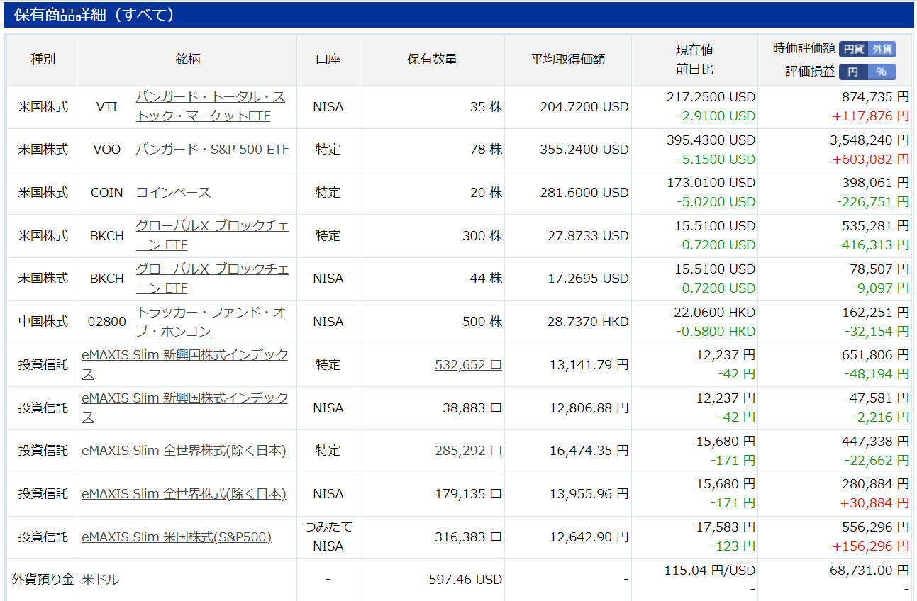
Task: Open コインベース stock link
Action: [173, 193]
